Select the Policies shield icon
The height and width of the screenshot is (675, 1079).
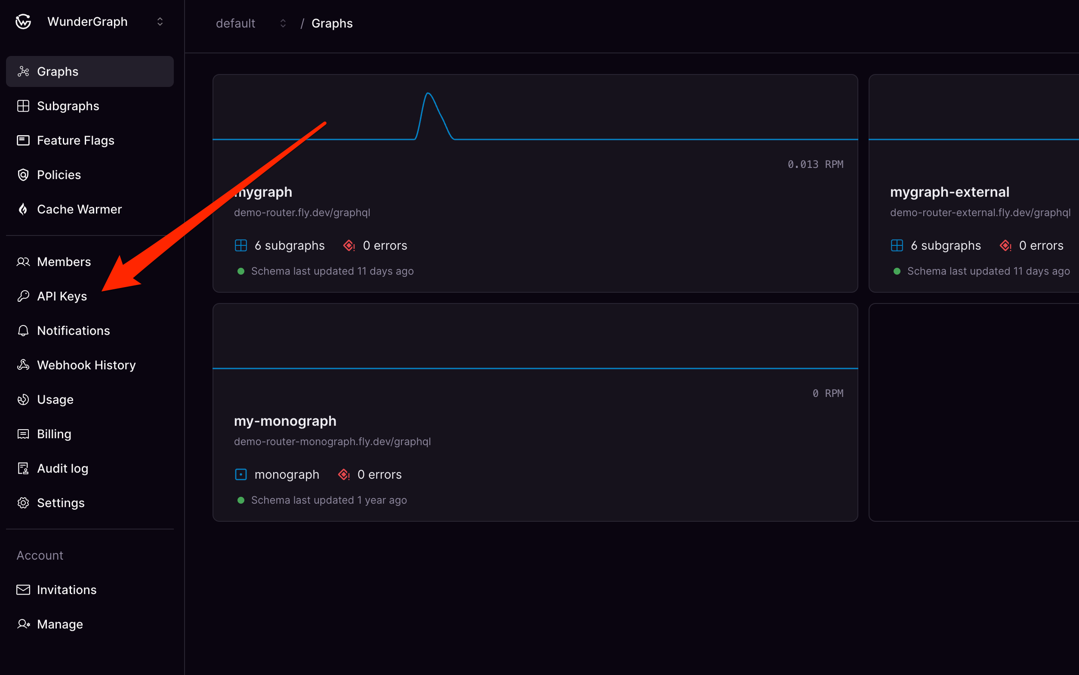point(23,174)
